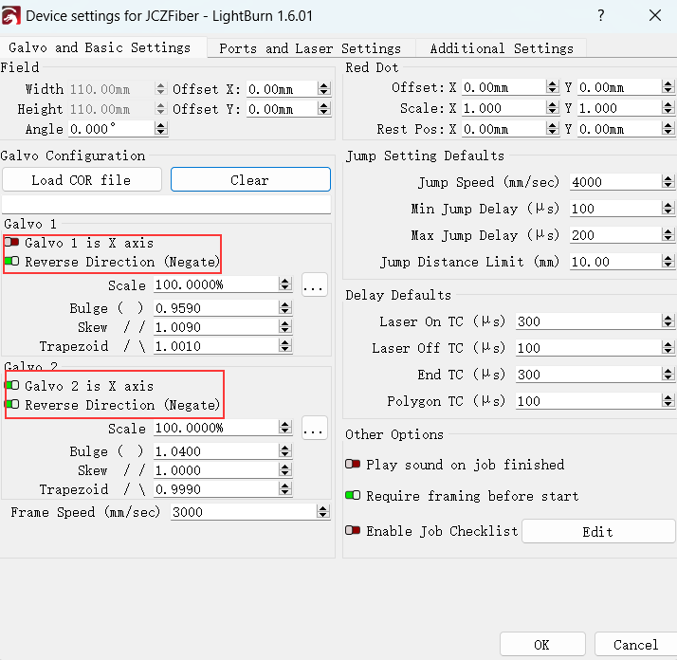Click the Field Angle input

(x=111, y=129)
